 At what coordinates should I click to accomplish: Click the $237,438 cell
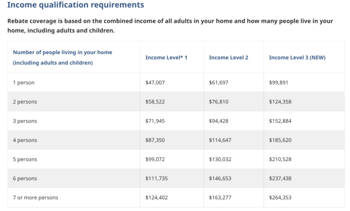coord(280,178)
